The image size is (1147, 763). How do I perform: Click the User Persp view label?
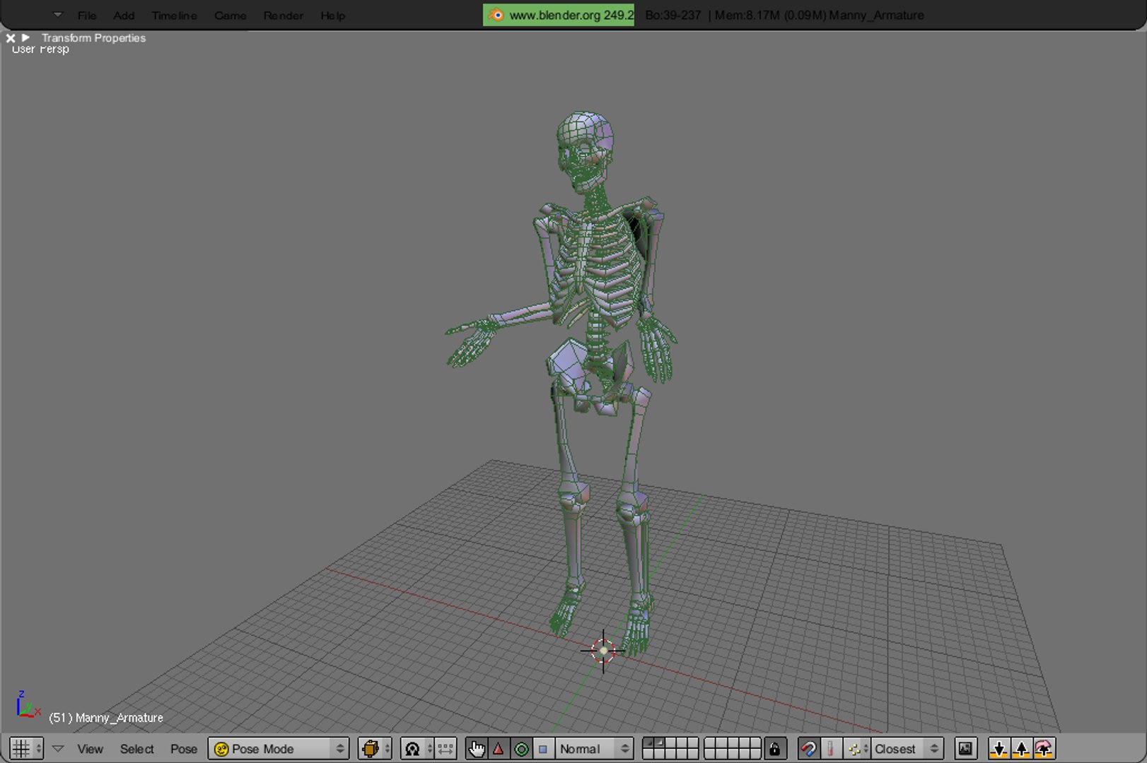pos(40,49)
